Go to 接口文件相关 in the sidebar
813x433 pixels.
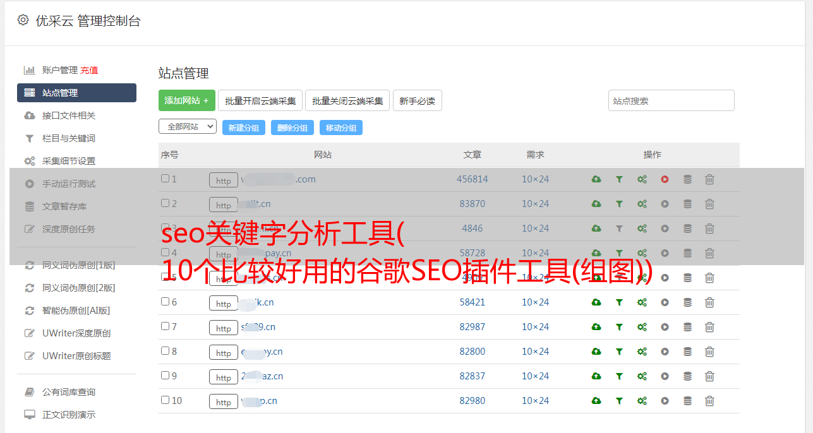[x=69, y=116]
